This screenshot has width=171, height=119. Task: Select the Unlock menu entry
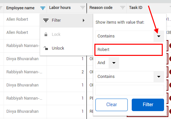pyautogui.click(x=67, y=48)
